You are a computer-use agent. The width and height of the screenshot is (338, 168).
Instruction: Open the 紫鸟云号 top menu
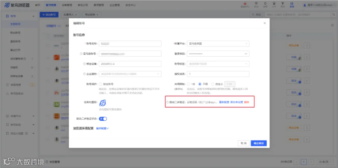tap(83, 5)
